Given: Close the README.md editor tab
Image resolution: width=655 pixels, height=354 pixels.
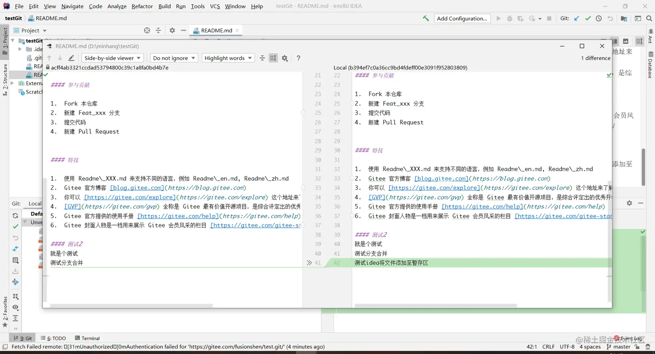Looking at the screenshot, I should point(237,30).
